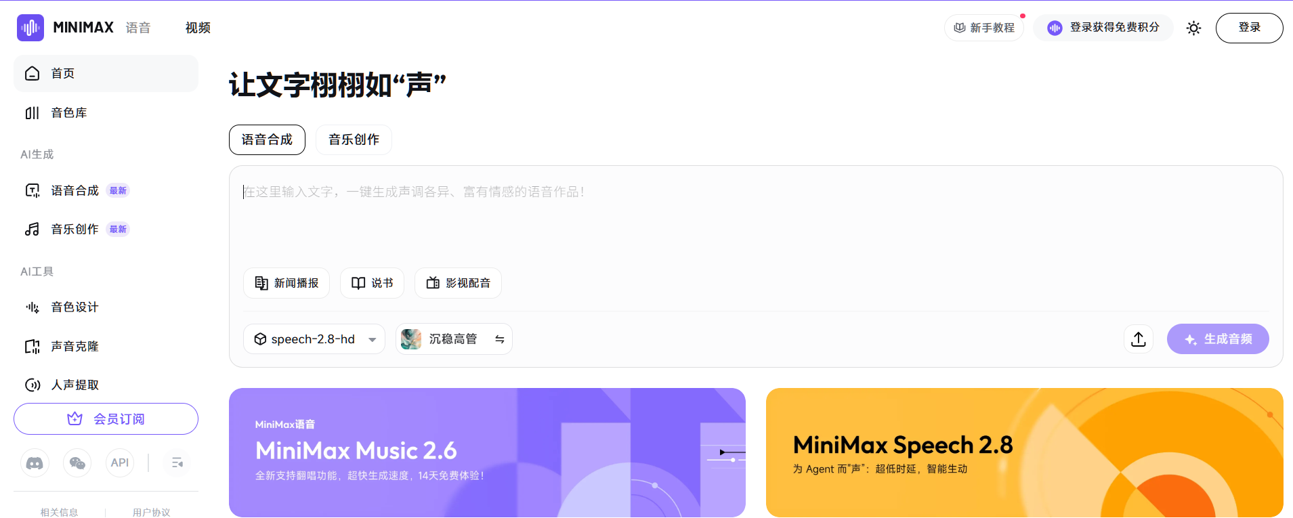Viewport: 1293px width, 518px height.
Task: Click 登录获得免费积分 to earn free credits
Action: [x=1103, y=28]
